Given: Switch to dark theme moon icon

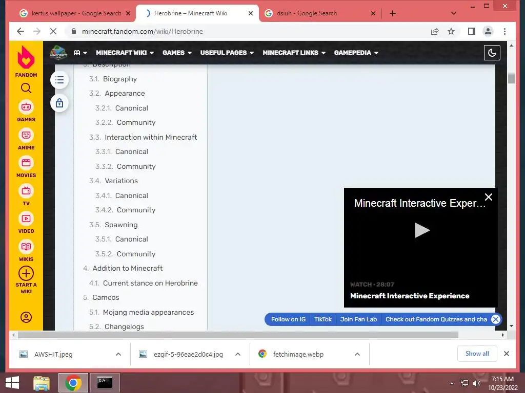Looking at the screenshot, I should click(492, 53).
